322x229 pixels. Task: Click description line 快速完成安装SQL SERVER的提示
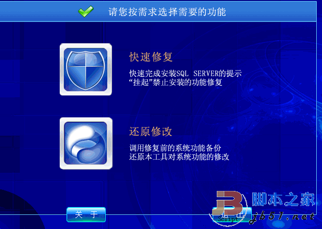185,73
